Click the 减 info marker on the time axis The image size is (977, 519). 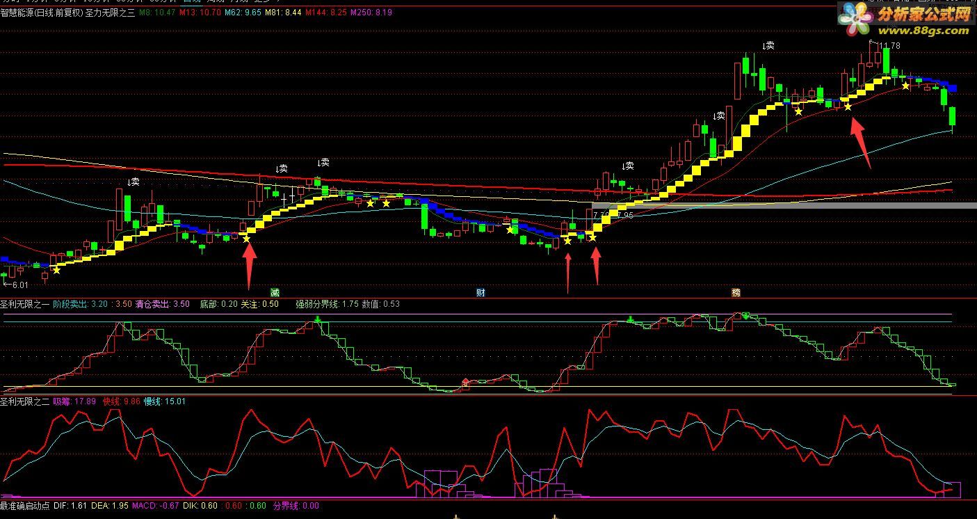(x=275, y=292)
